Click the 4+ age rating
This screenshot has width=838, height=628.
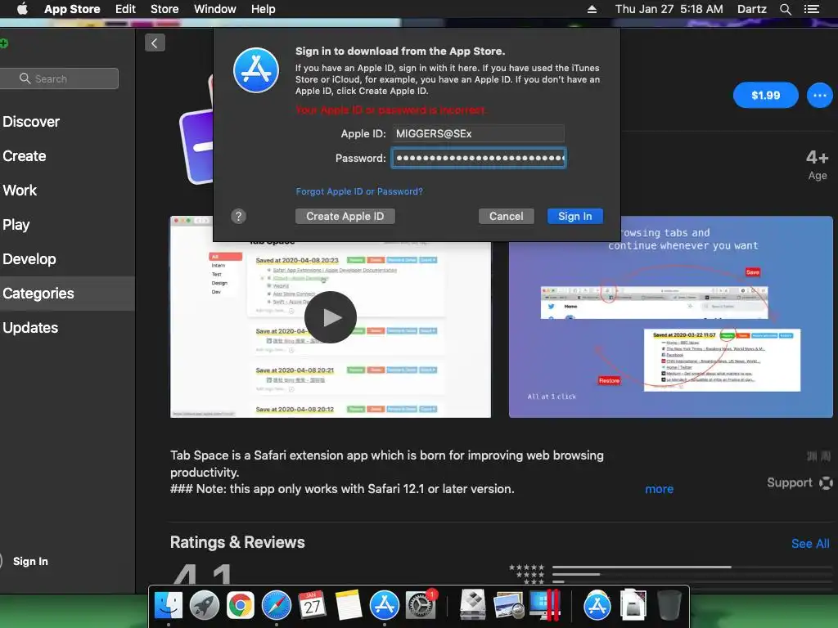click(818, 157)
